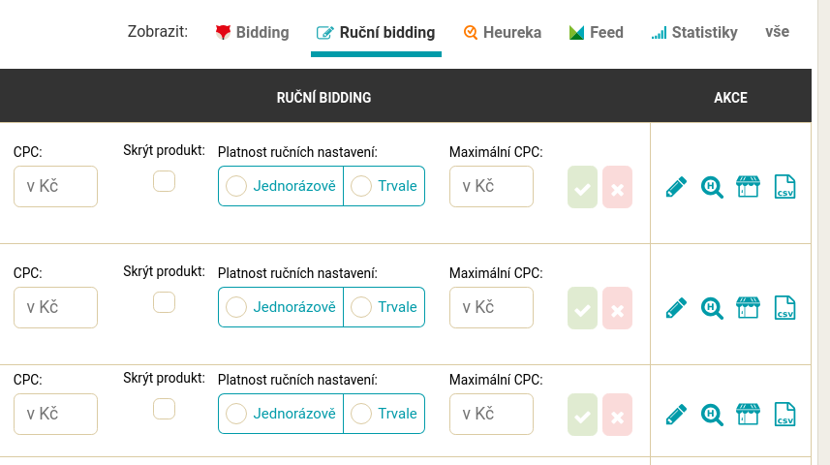Focus Maximální CPC field in first row
830x465 pixels.
(491, 186)
